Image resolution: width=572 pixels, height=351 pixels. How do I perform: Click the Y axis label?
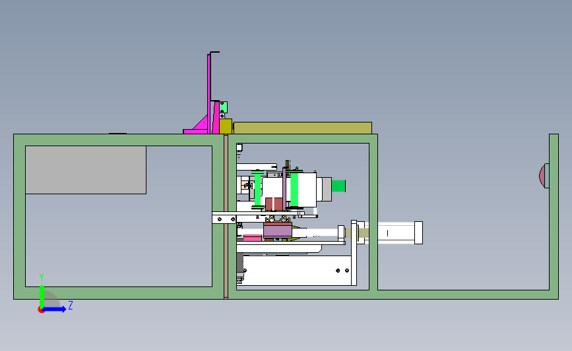click(x=42, y=277)
